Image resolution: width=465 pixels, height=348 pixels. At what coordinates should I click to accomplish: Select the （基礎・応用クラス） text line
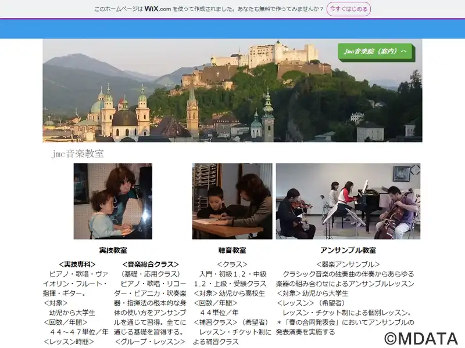151,274
